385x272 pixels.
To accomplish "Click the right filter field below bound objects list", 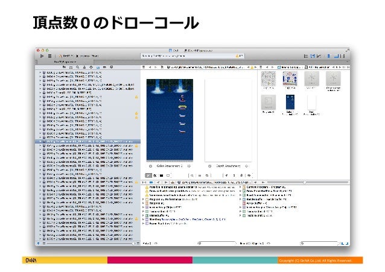I will [x=319, y=244].
